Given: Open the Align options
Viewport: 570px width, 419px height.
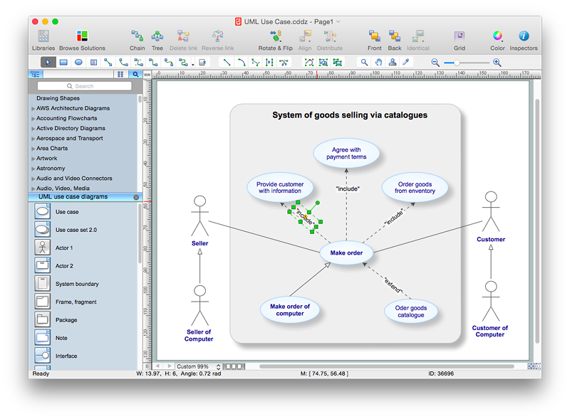Looking at the screenshot, I should (304, 39).
